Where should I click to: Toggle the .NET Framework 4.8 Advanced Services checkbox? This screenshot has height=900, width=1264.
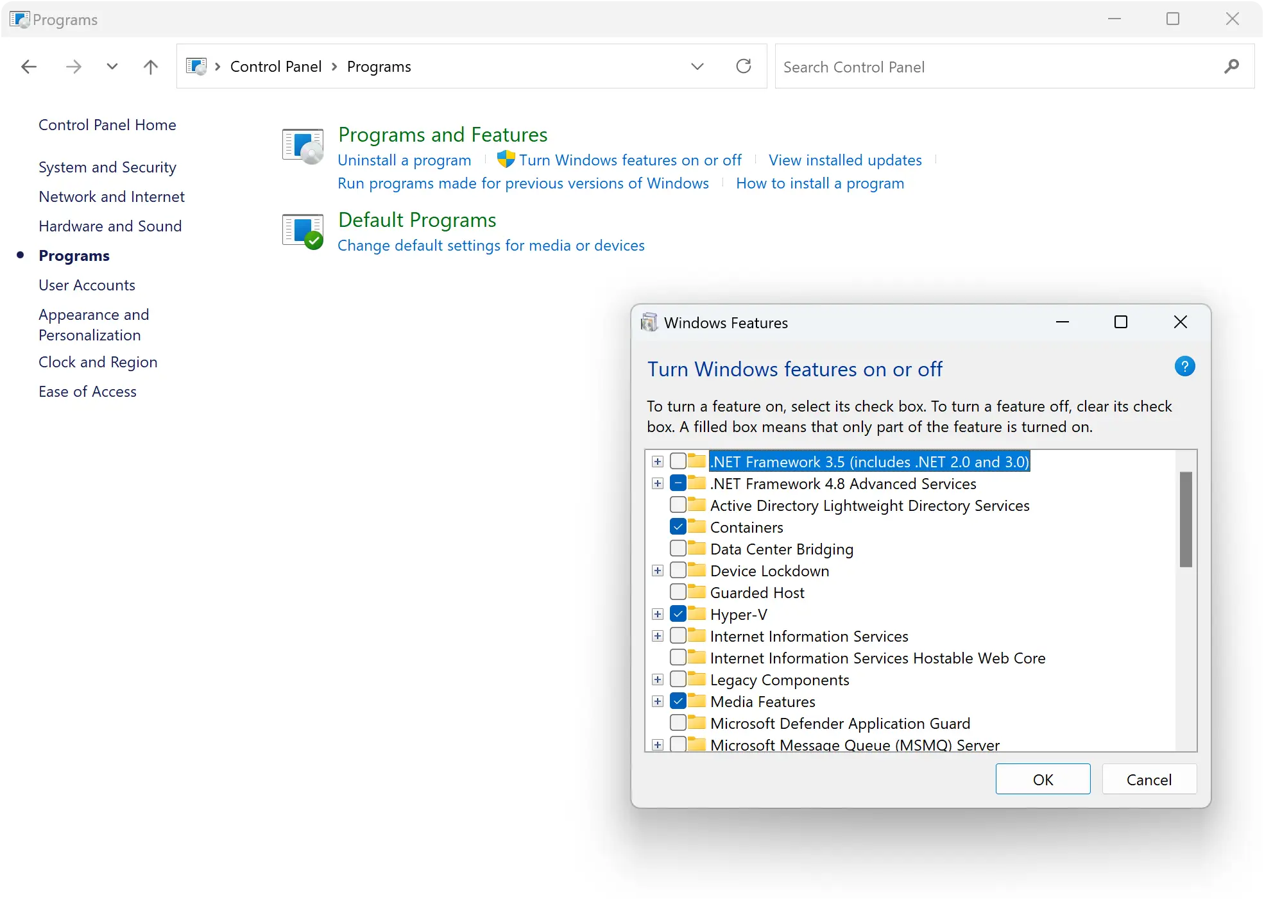[678, 483]
